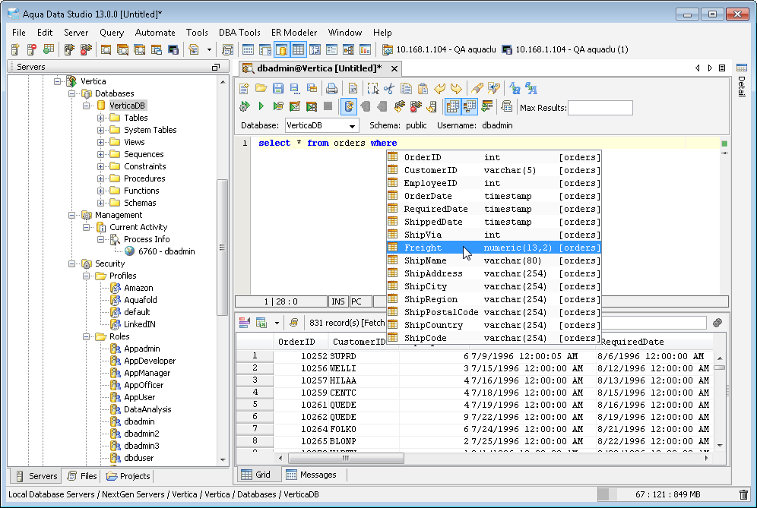Open the dropdown arrow next to export icon in results
The image size is (757, 508).
(x=277, y=323)
